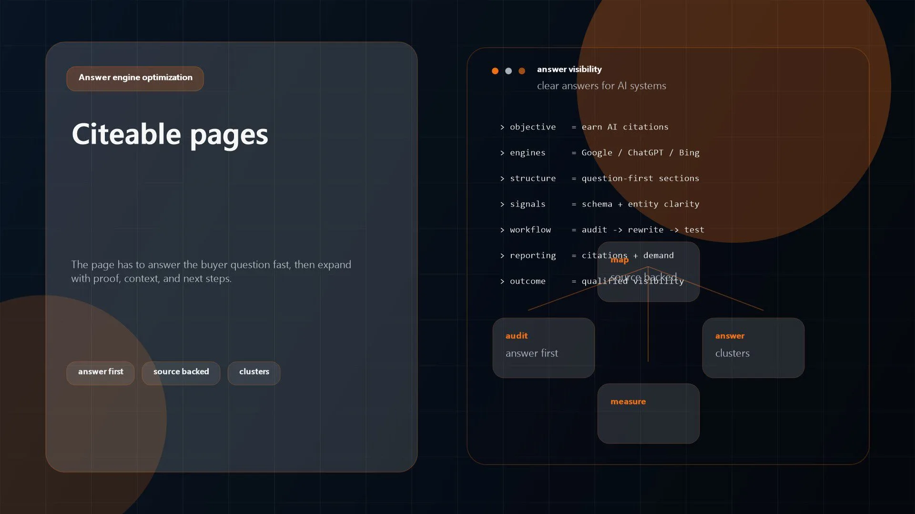Image resolution: width=915 pixels, height=514 pixels.
Task: Click 'audit -> rewrite -> test' value
Action: 643,230
